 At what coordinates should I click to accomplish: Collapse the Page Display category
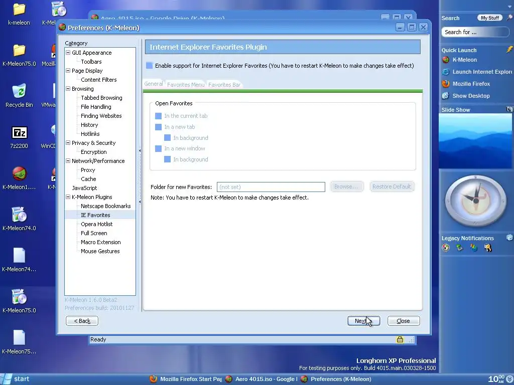coord(68,70)
